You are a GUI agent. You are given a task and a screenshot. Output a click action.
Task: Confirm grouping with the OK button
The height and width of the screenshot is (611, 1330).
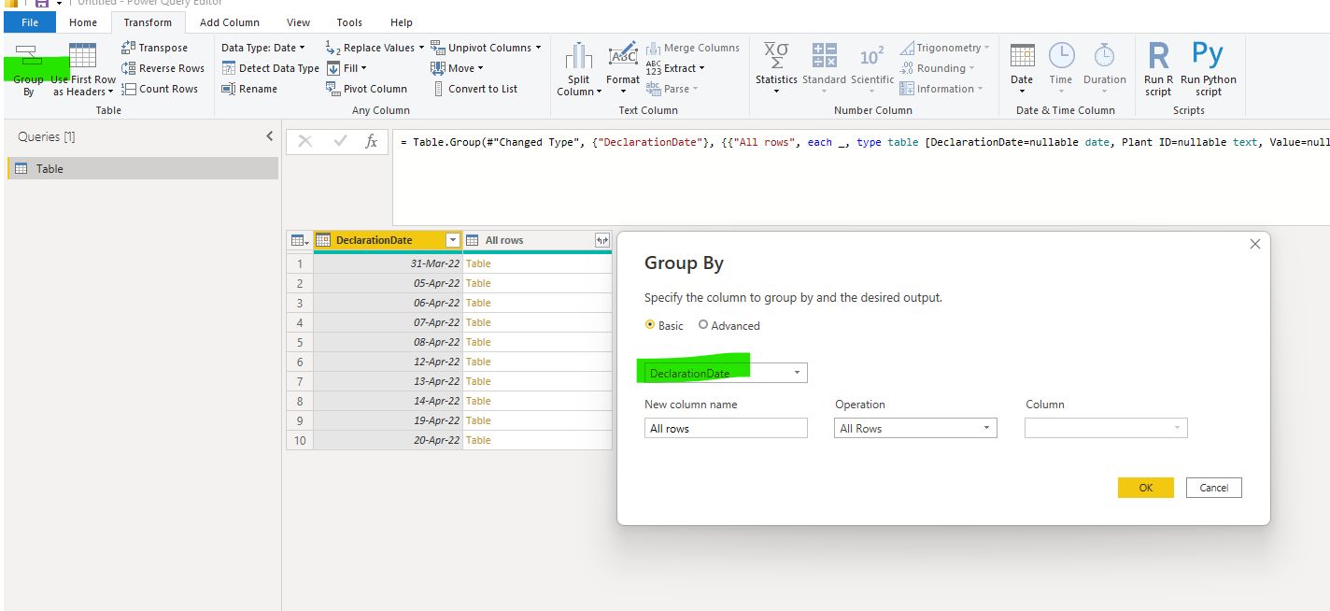coord(1145,488)
